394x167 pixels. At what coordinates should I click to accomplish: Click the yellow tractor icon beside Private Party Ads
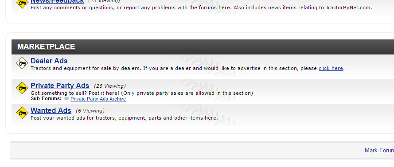coord(22,88)
